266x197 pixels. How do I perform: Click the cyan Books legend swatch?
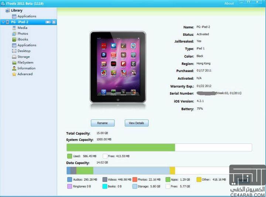click(105, 186)
